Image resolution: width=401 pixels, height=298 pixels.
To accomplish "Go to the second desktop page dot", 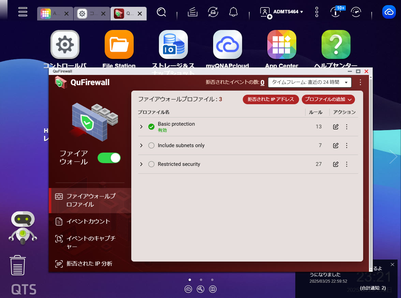I will click(201, 280).
